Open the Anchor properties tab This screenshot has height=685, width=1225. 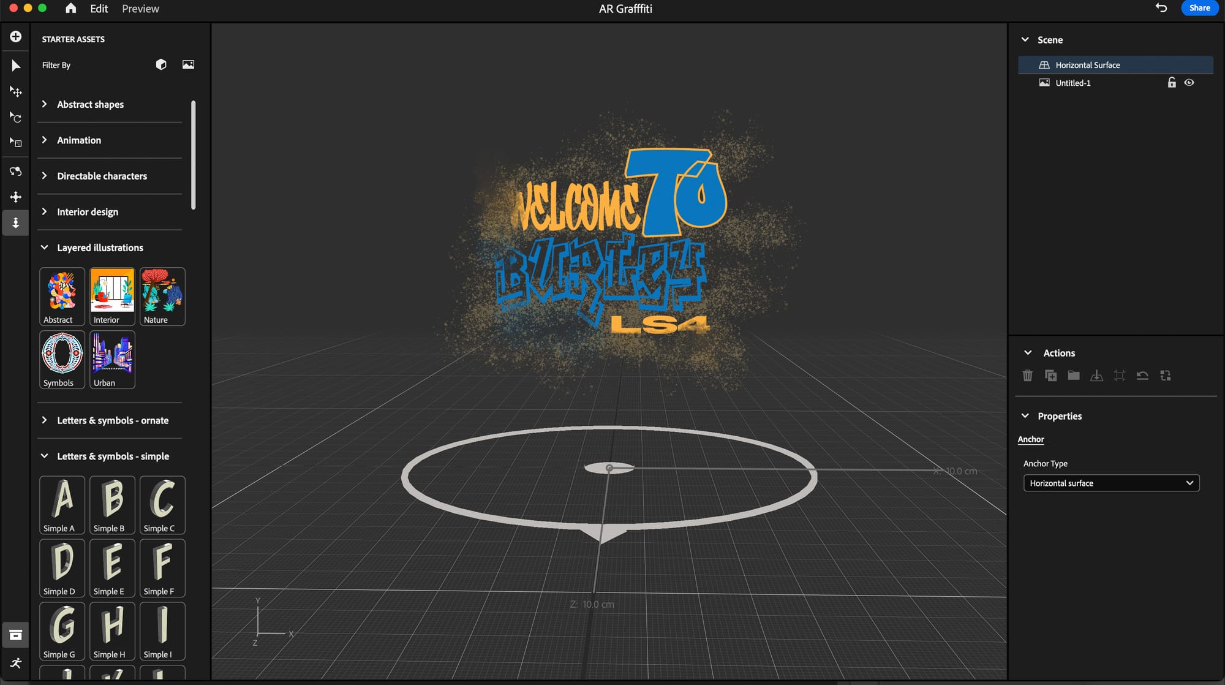[1031, 439]
